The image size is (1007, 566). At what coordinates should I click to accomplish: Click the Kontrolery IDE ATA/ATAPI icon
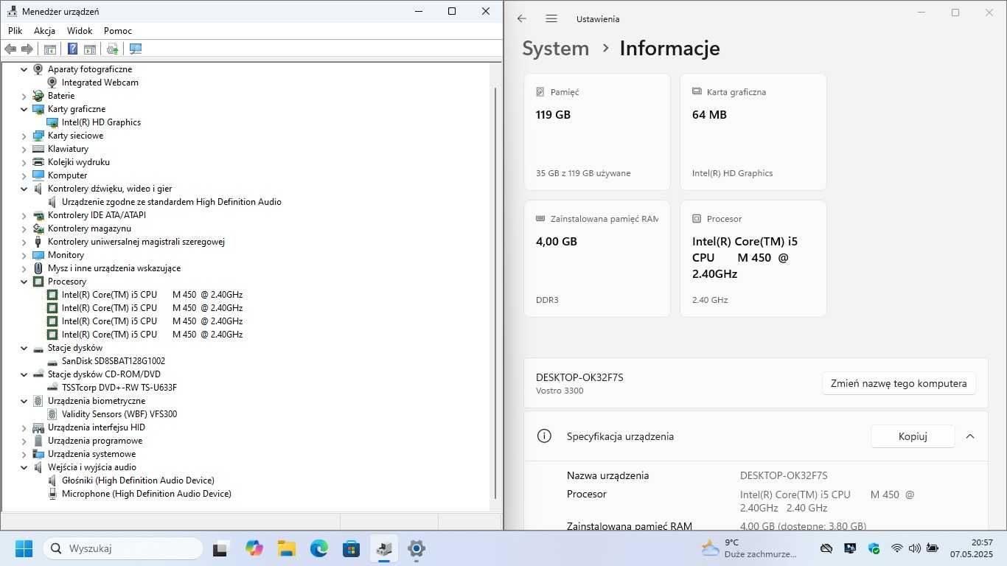[38, 215]
